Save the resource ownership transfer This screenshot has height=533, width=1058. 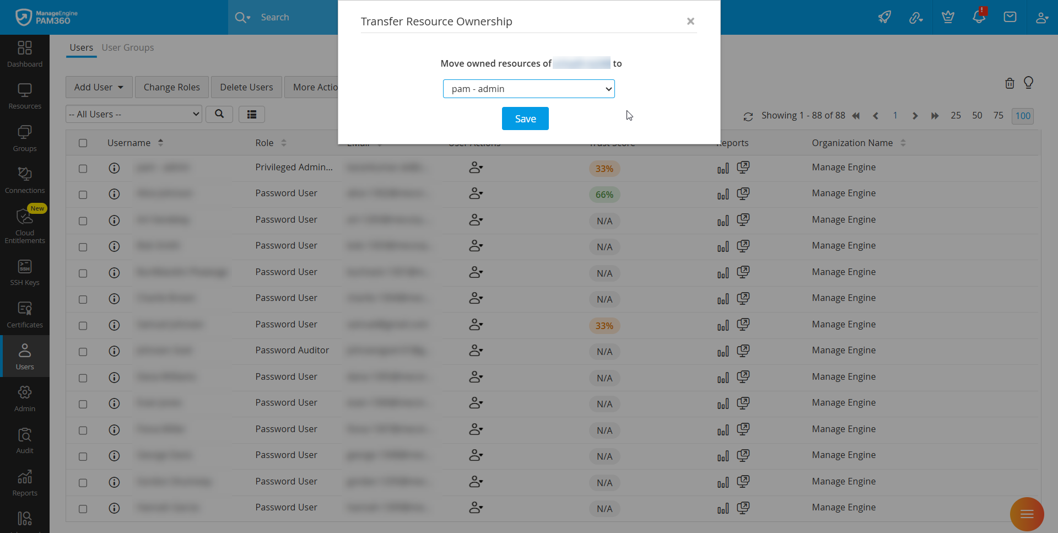click(x=525, y=119)
